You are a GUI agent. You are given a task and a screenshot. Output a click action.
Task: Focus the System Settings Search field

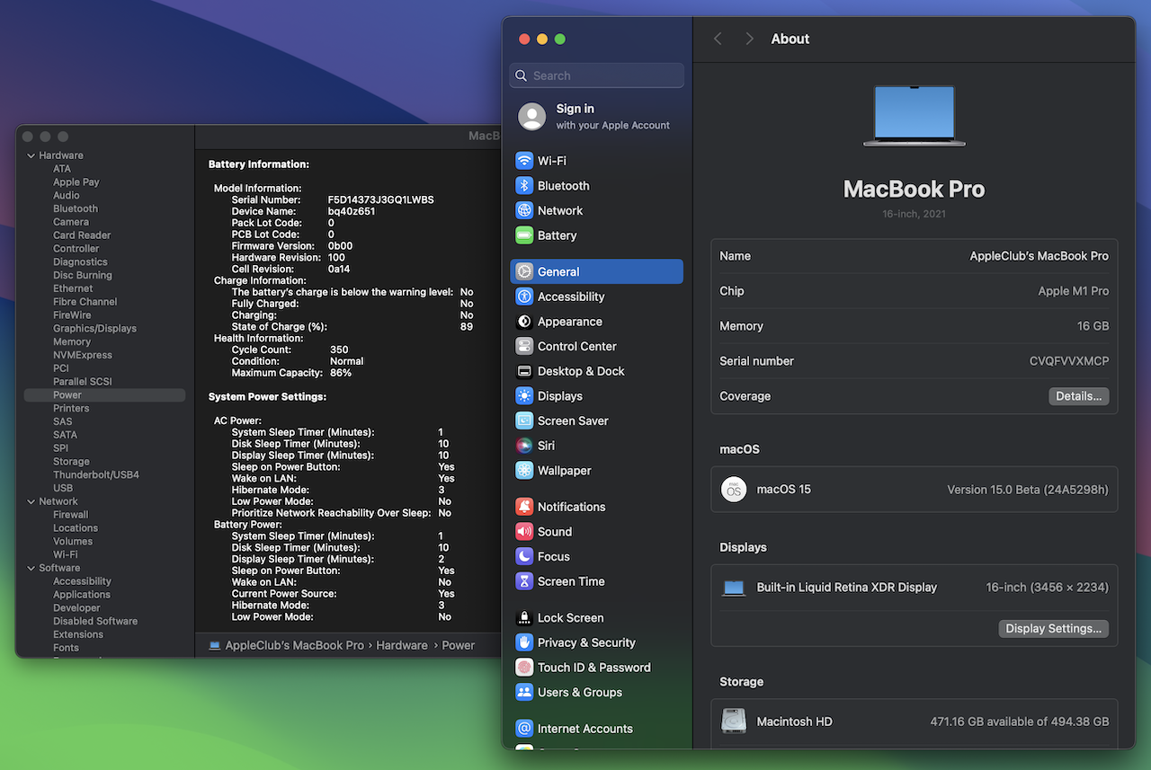click(x=596, y=75)
